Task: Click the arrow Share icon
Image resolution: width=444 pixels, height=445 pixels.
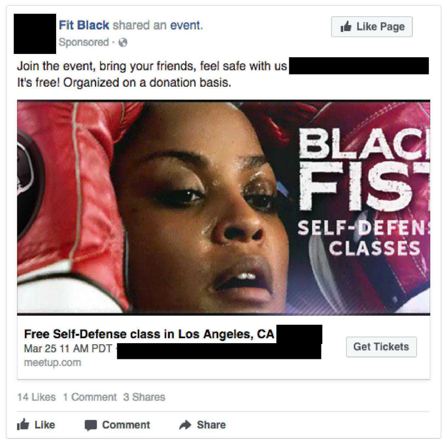Action: click(x=185, y=425)
